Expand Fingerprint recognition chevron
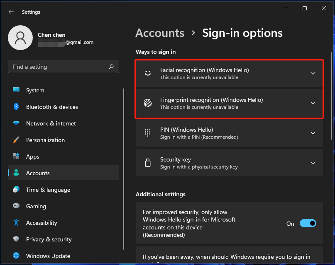This screenshot has width=335, height=265. (313, 103)
